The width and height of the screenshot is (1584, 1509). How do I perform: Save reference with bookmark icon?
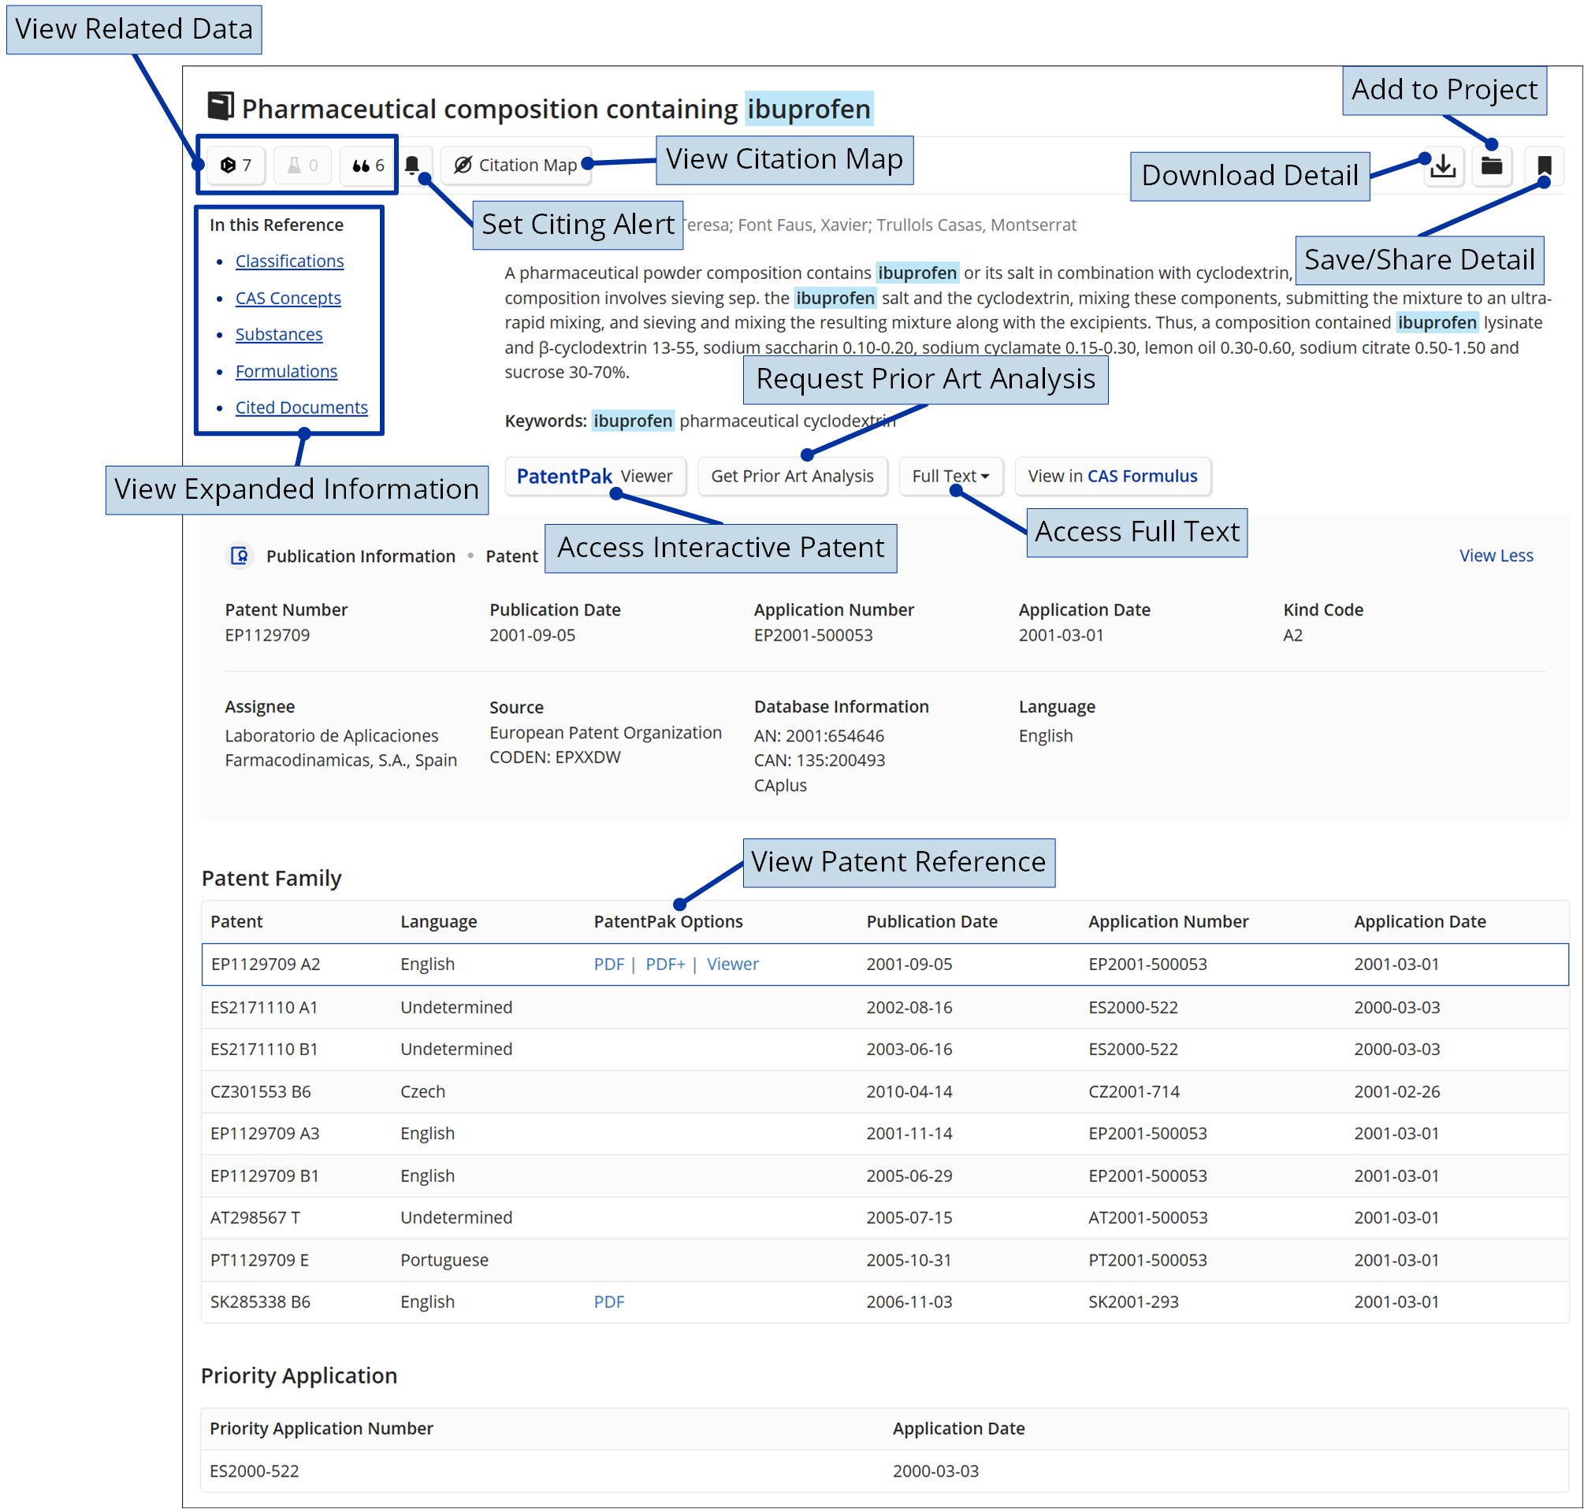(x=1545, y=166)
